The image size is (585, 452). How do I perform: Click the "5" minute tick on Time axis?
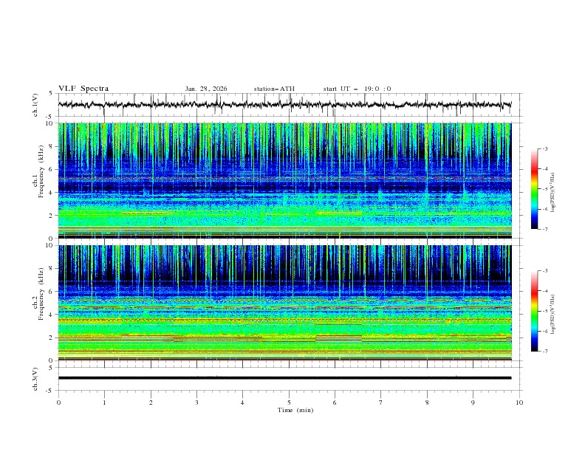click(289, 403)
